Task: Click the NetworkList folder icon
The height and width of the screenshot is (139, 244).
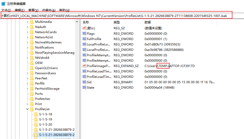Action: click(x=32, y=37)
